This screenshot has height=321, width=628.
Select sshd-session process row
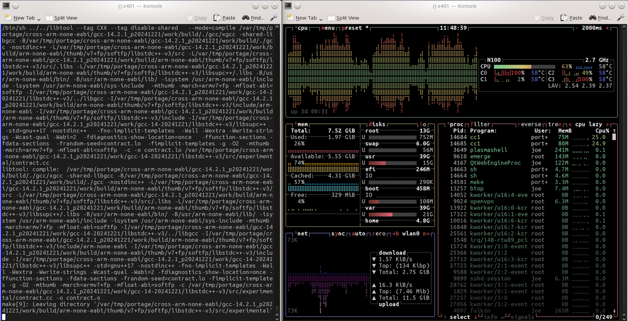click(x=527, y=278)
